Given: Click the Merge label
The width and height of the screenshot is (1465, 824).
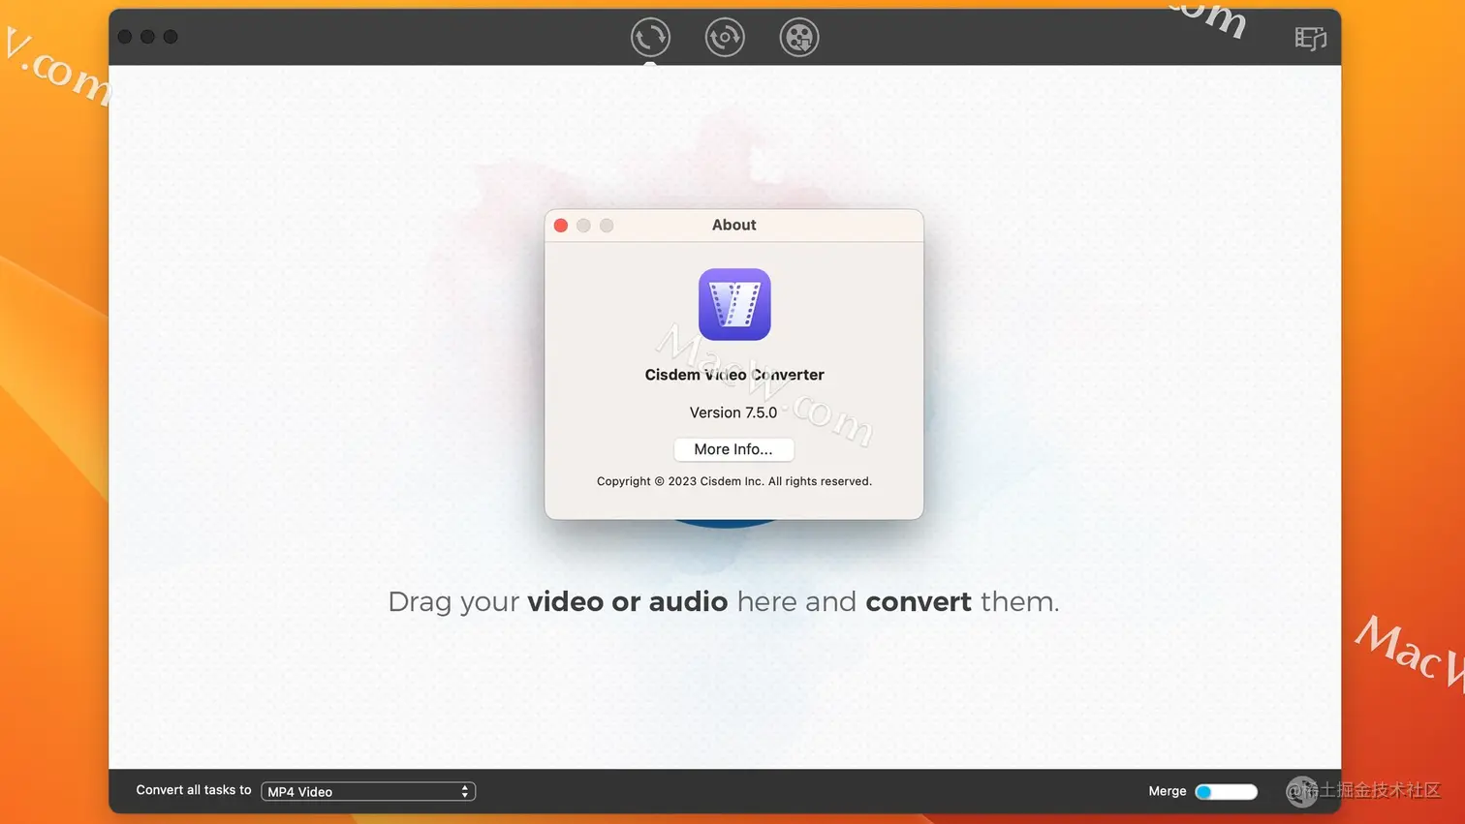Looking at the screenshot, I should click(1168, 791).
